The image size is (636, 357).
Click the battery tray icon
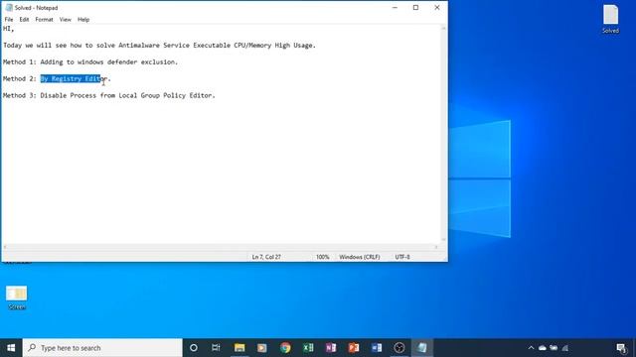554,348
